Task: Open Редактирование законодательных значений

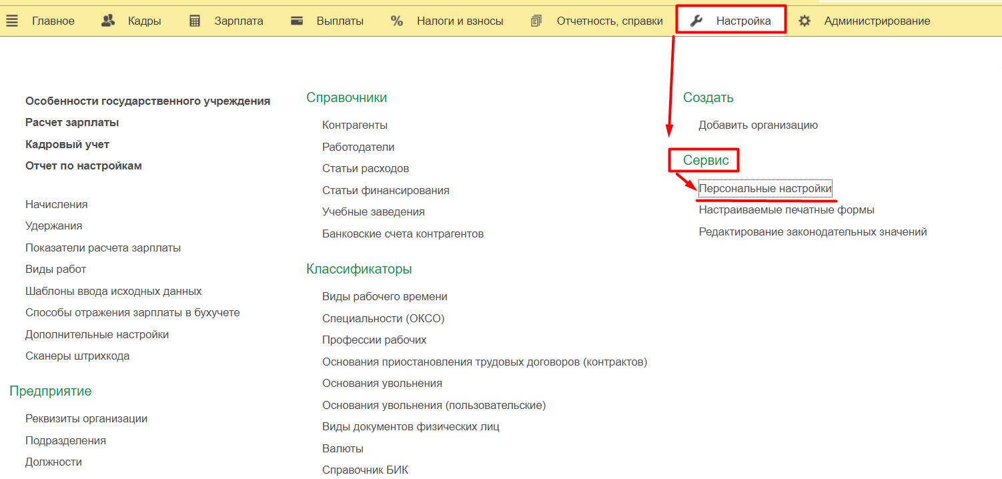Action: [813, 231]
